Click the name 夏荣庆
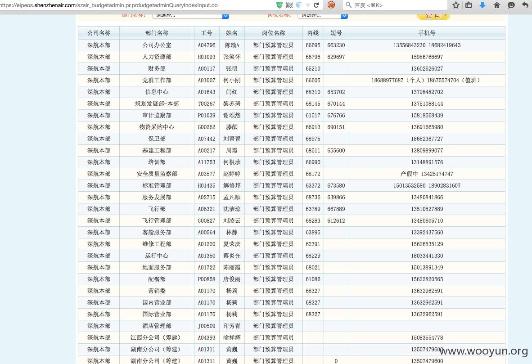Screen dimensions: 532x364 [232, 244]
